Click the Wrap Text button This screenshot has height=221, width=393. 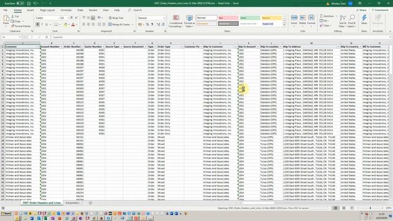pos(116,18)
